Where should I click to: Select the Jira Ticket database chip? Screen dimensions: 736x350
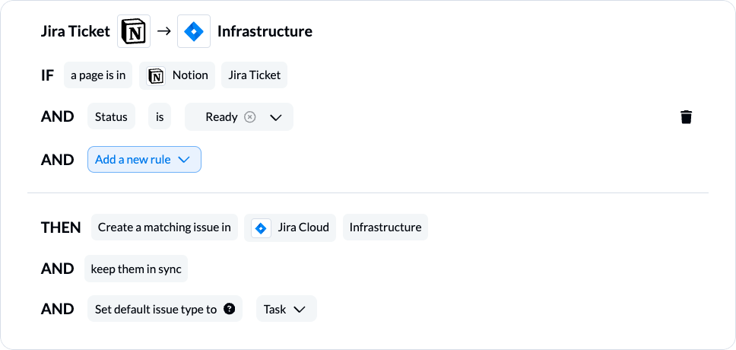[x=255, y=75]
